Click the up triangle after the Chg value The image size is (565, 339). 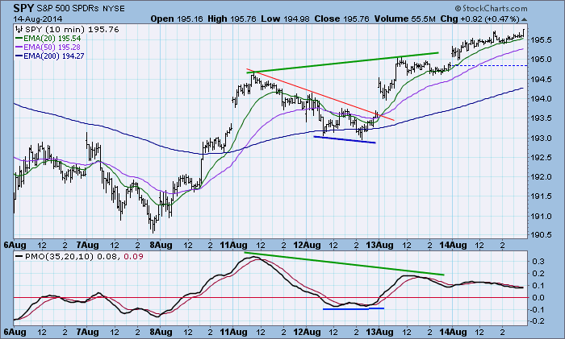(524, 19)
